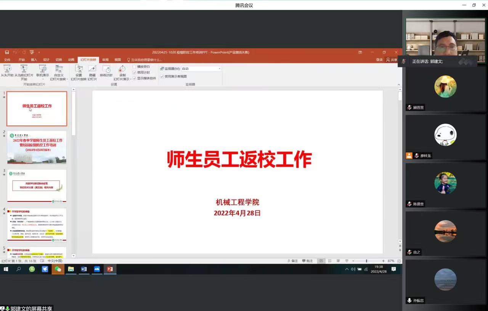Click the save icon in quick access toolbar
Screen dimensions: 488x311
click(x=7, y=52)
